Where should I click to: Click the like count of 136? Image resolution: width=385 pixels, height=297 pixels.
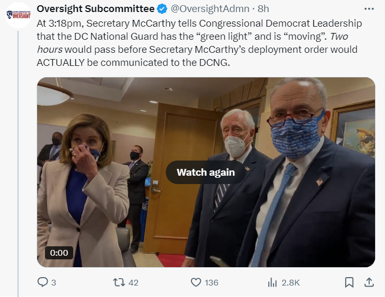tap(211, 282)
